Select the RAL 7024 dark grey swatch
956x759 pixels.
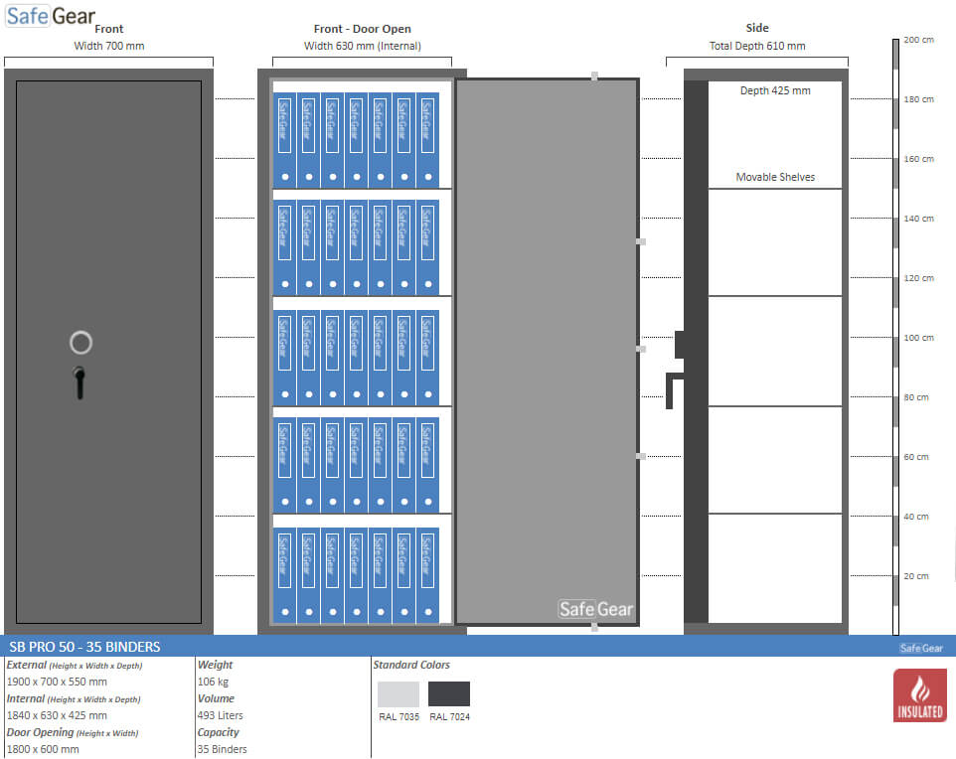pos(449,693)
